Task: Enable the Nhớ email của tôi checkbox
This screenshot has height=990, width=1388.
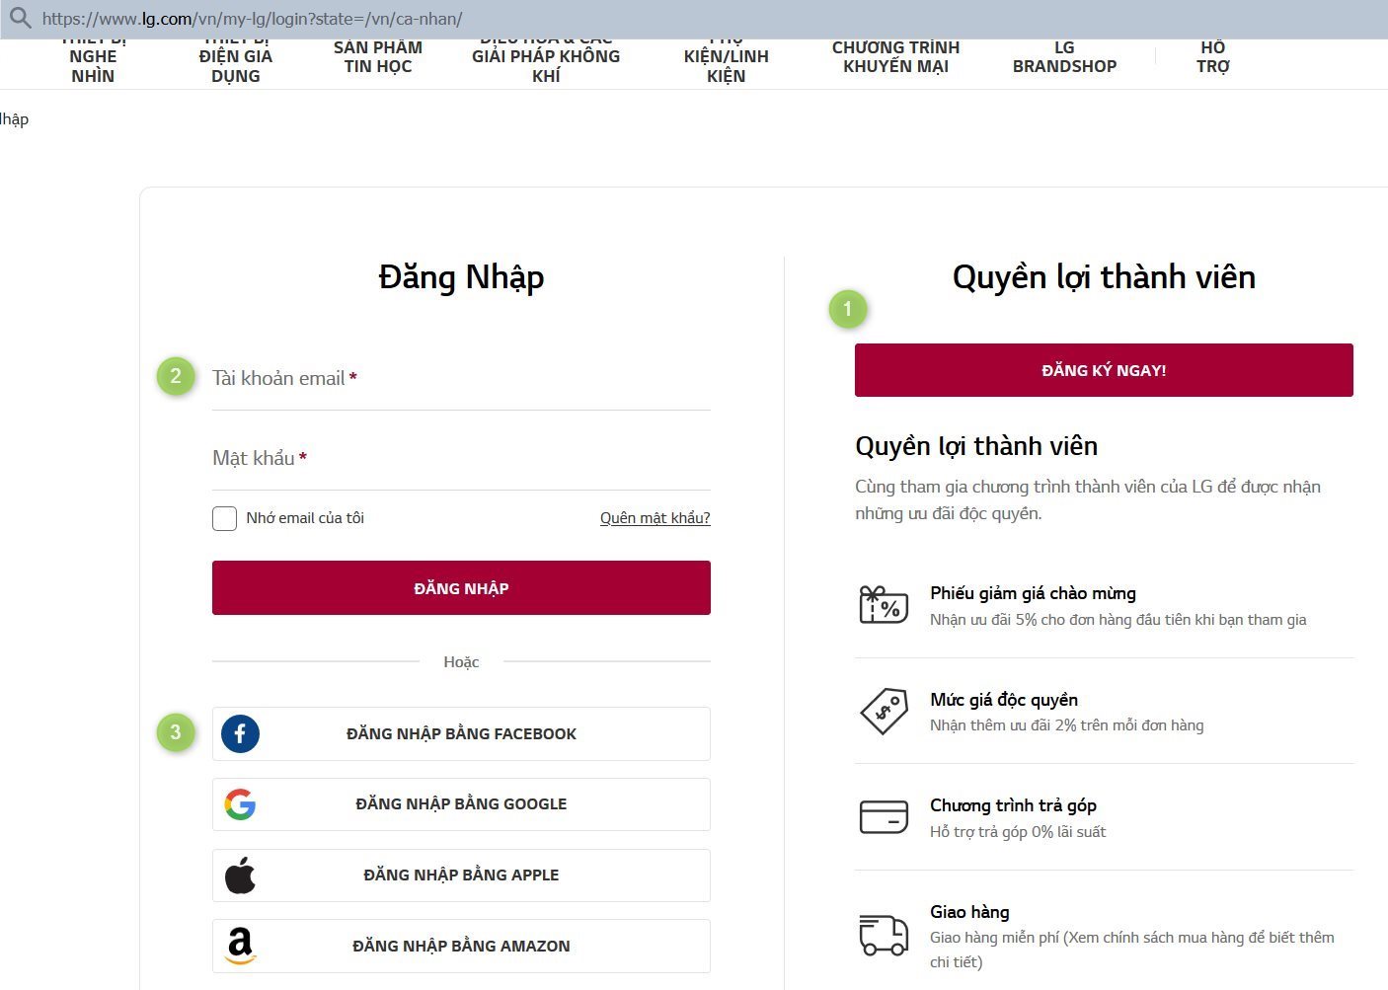Action: pos(224,517)
